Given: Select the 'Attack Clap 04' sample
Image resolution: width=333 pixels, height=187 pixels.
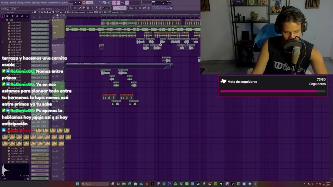Looking at the screenshot, I should point(16,31).
